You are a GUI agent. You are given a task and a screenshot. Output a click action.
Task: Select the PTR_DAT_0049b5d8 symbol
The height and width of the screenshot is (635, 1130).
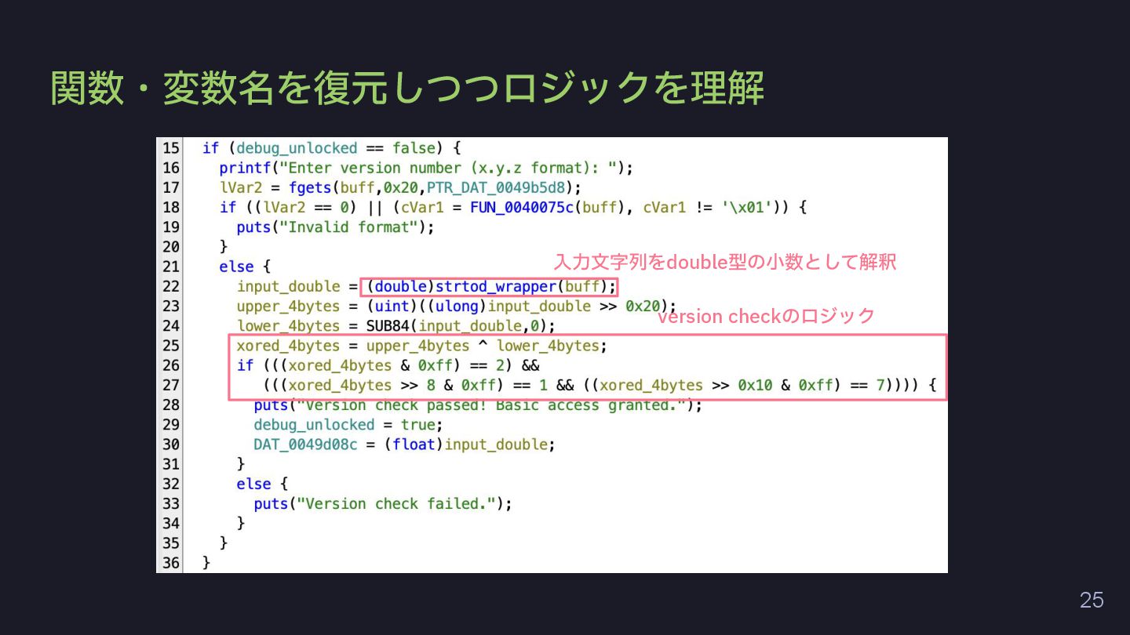(x=495, y=188)
